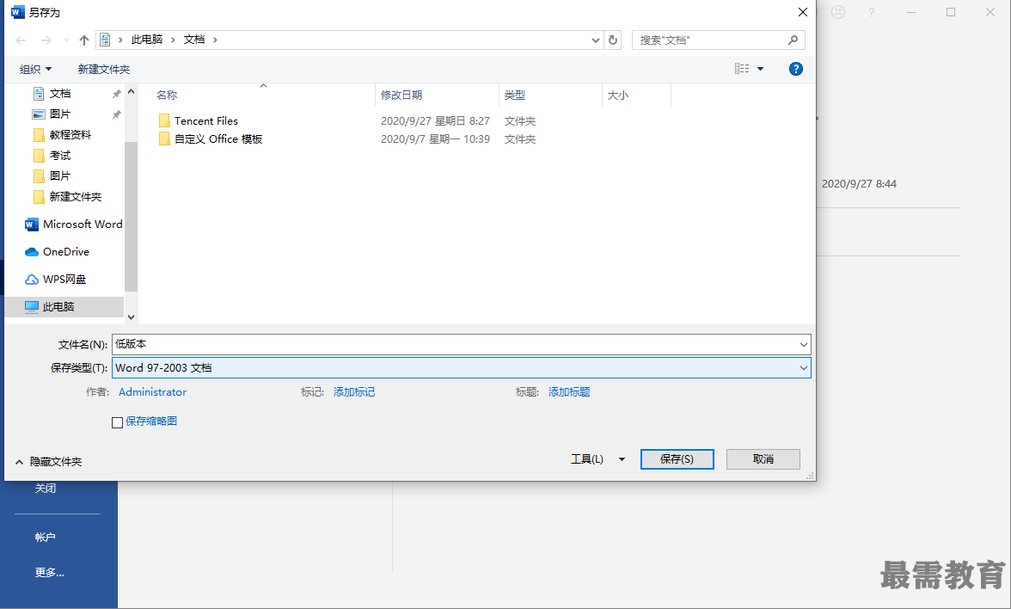1011x609 pixels.
Task: Go up one folder level with the up arrow
Action: 84,40
